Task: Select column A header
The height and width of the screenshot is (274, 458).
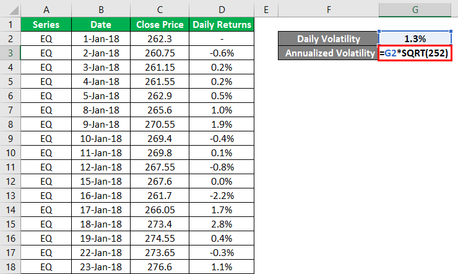Action: (x=46, y=10)
